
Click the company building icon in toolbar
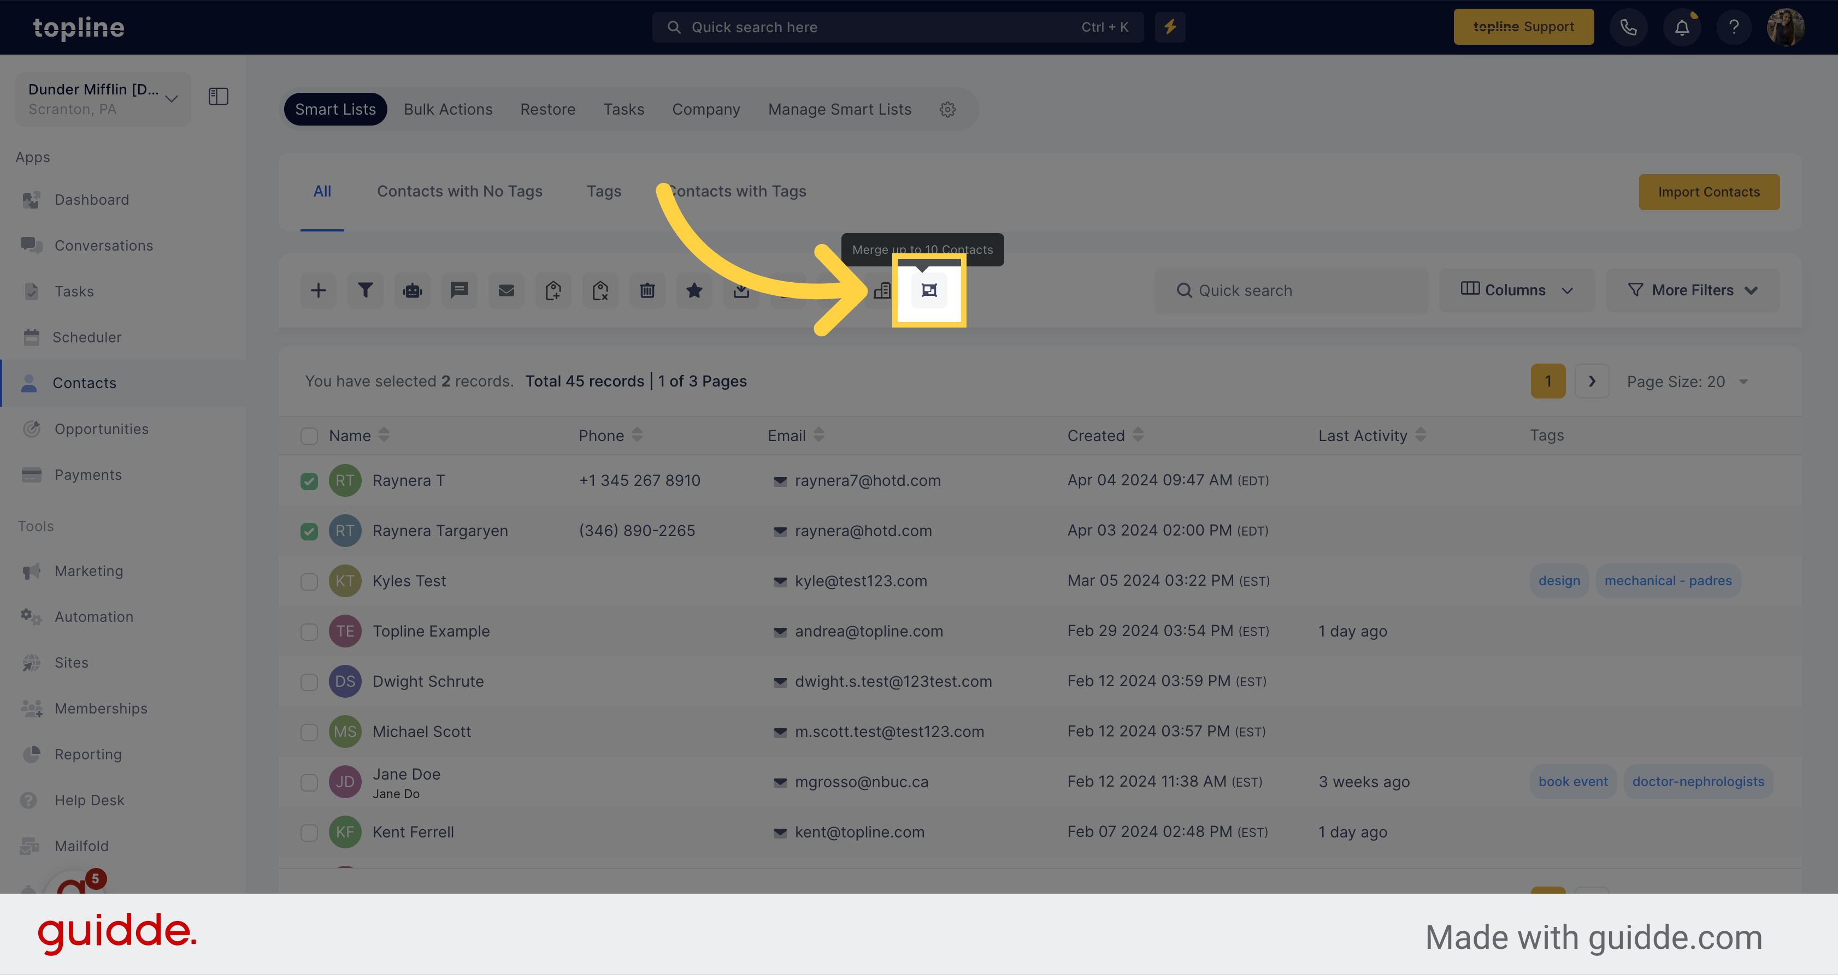point(882,290)
